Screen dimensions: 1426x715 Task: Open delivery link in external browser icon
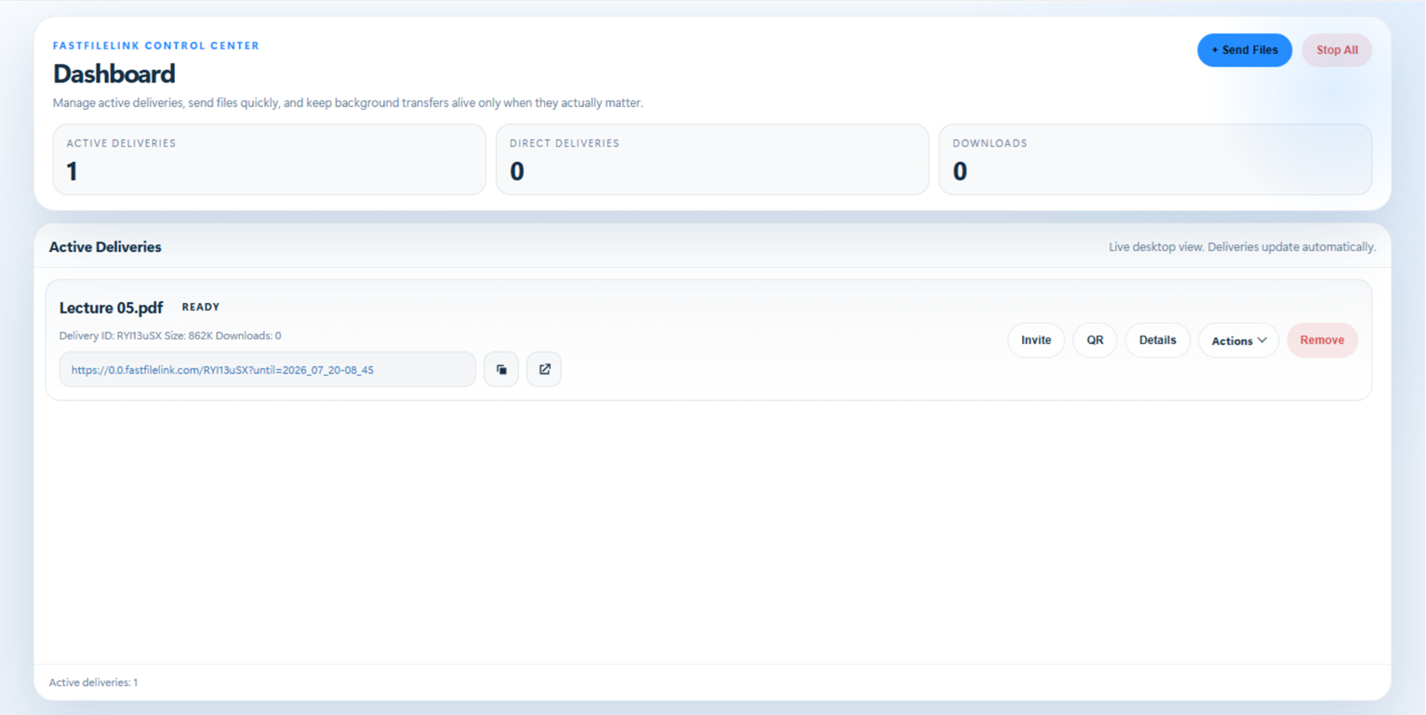[x=544, y=369]
